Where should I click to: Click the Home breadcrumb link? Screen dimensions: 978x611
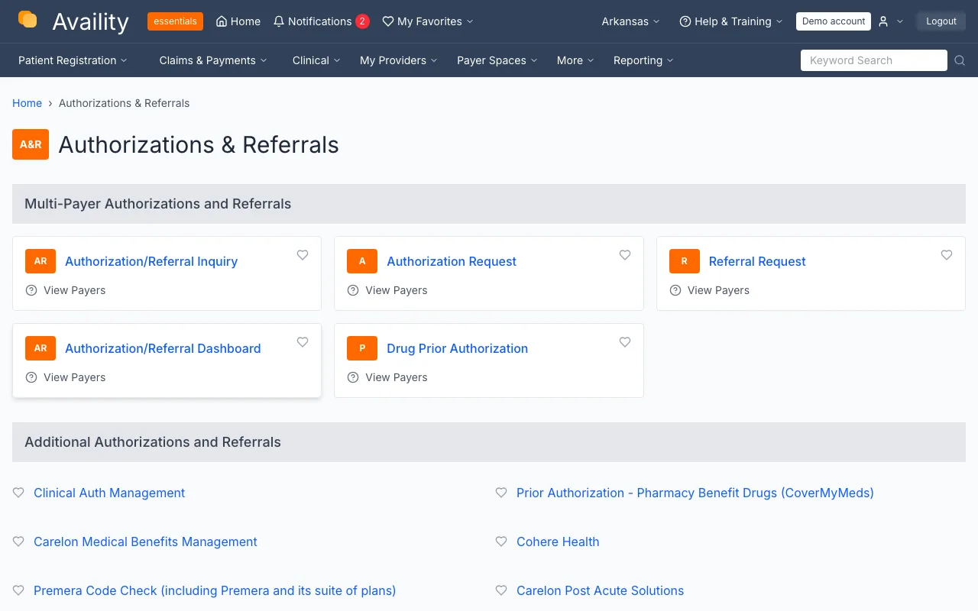[x=27, y=103]
